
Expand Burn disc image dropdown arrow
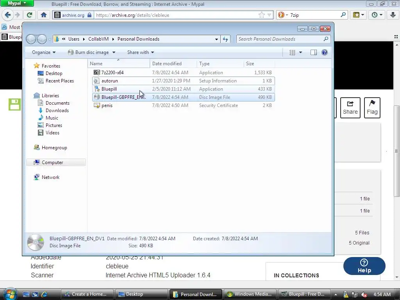114,52
